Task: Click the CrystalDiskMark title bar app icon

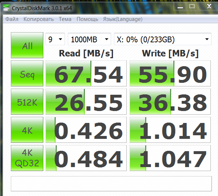Action: pyautogui.click(x=6, y=8)
